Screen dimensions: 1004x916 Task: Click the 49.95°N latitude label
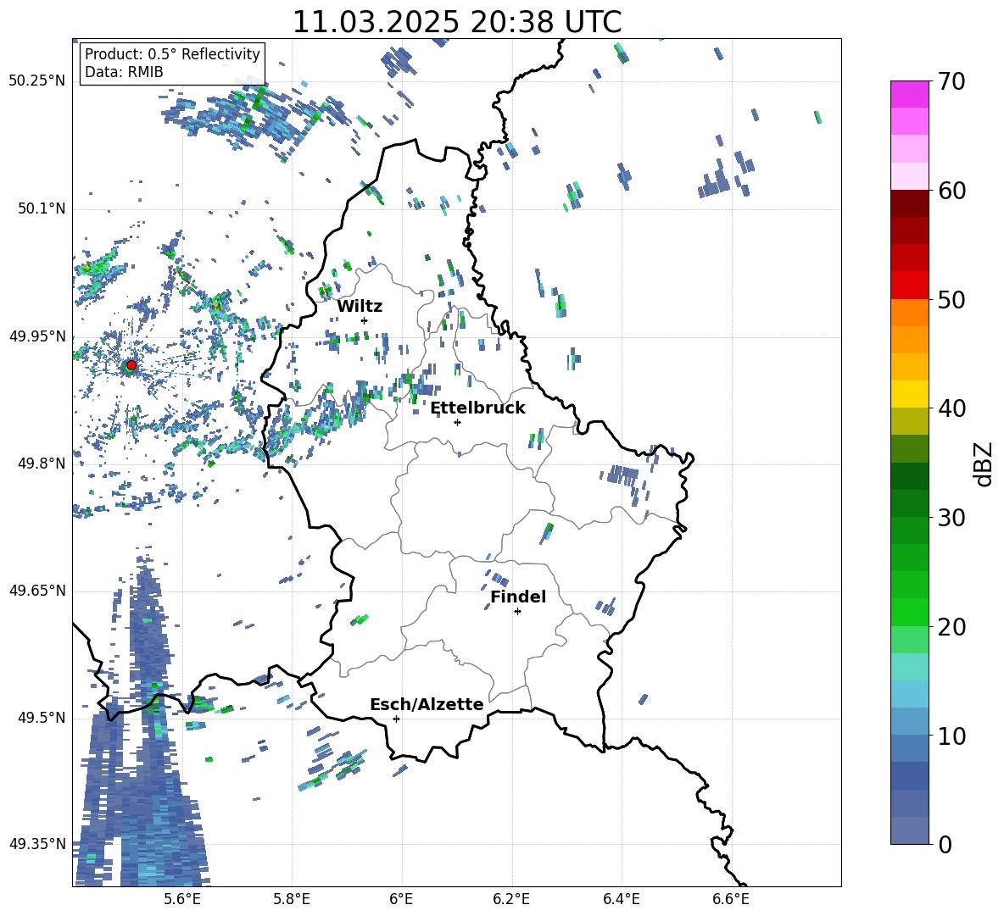pyautogui.click(x=37, y=336)
